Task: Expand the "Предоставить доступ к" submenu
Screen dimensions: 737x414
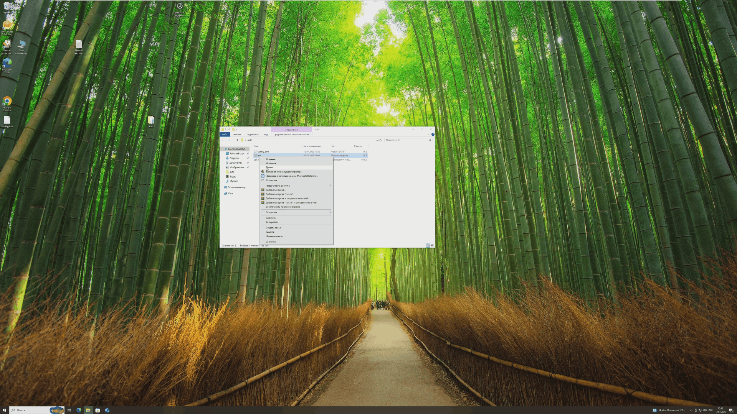Action: point(296,186)
